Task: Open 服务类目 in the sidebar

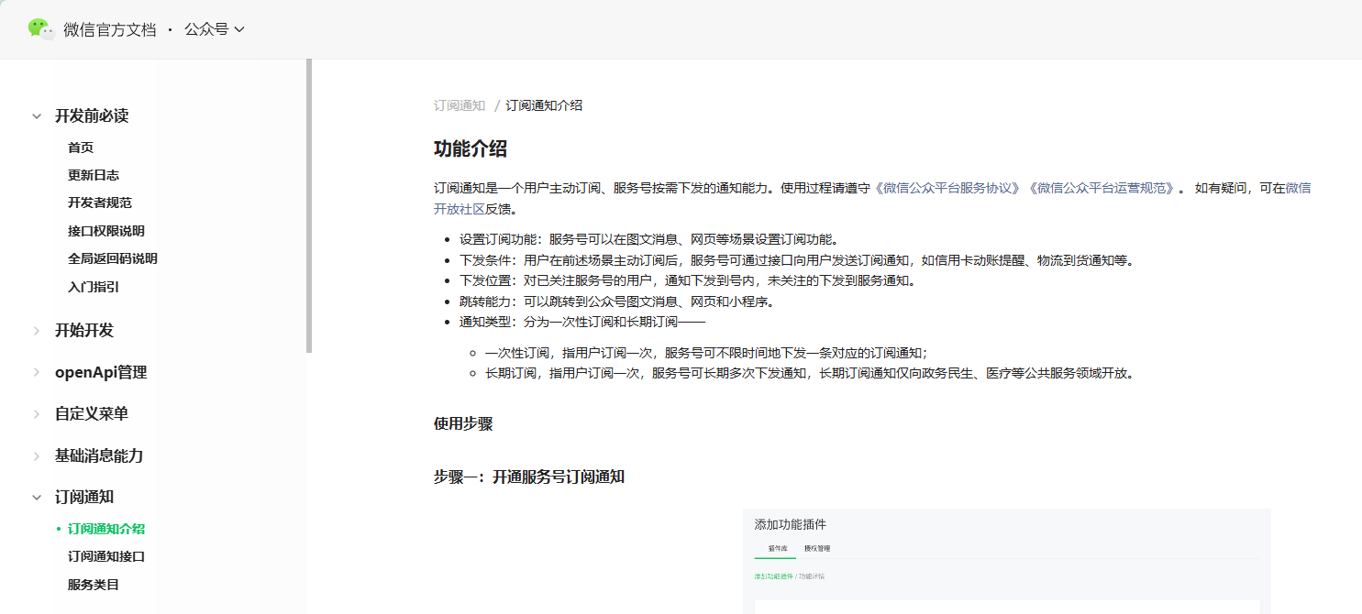Action: [94, 585]
